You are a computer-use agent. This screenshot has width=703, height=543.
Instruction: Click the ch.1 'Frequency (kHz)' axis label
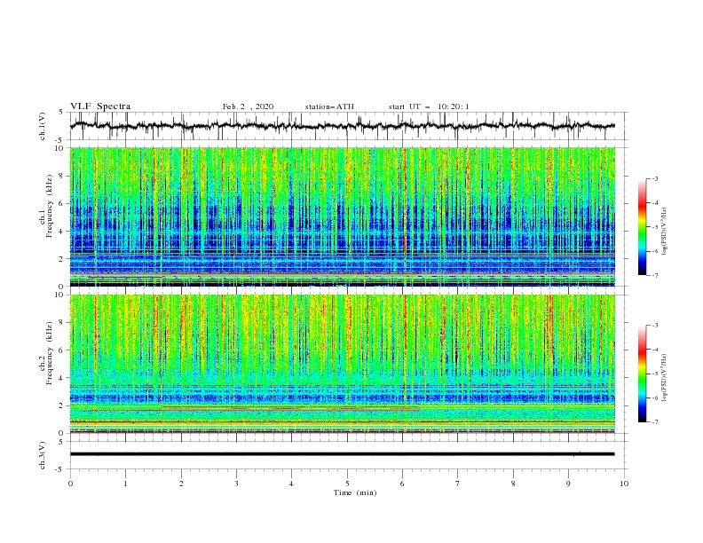click(50, 207)
